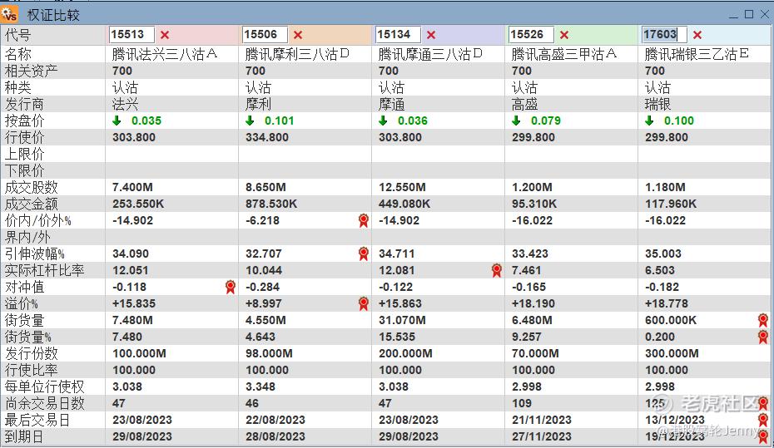Viewport: 774px width, 448px height.
Task: Remove warrant 15134 with its red X
Action: pos(431,35)
